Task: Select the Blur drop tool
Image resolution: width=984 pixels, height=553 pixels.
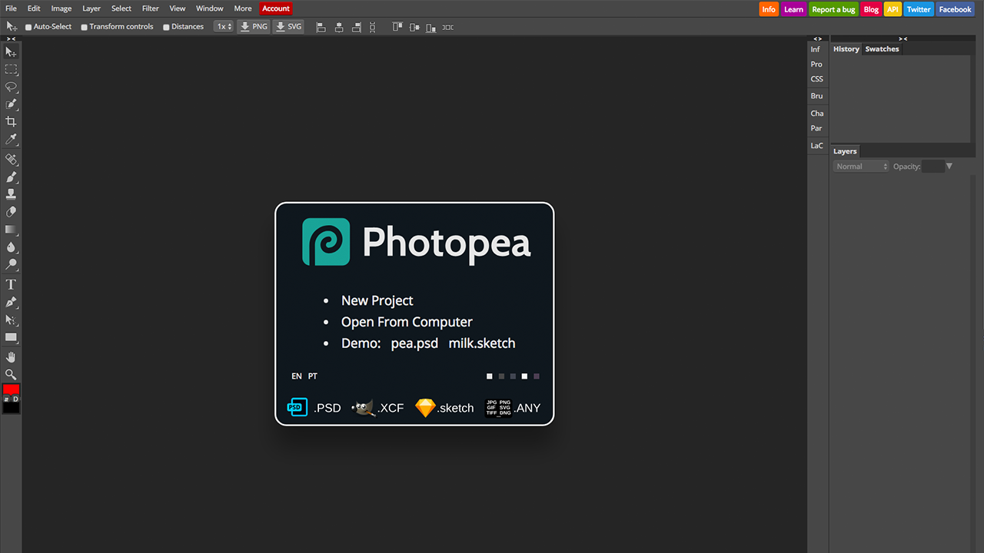Action: point(11,247)
